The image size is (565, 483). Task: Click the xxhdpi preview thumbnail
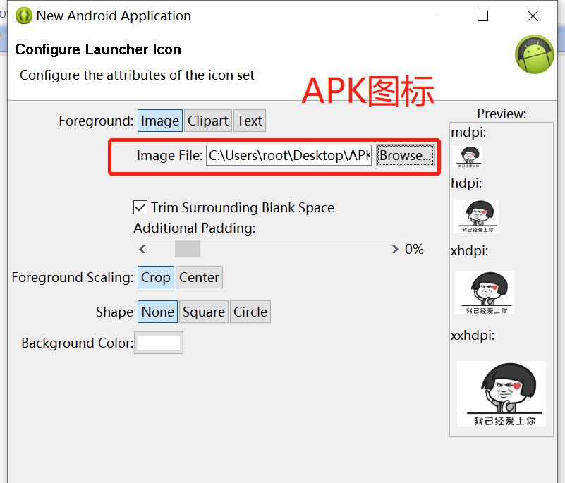coord(502,393)
